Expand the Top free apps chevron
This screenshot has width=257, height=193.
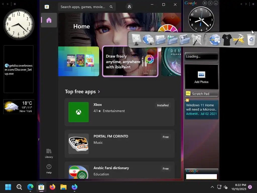point(99,91)
